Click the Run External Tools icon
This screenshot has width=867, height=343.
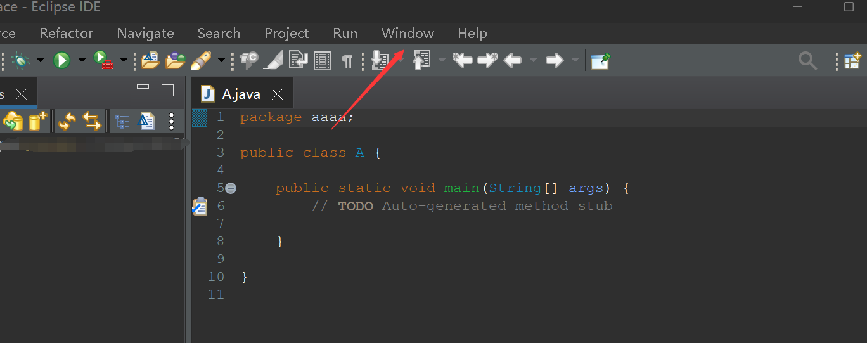(104, 60)
